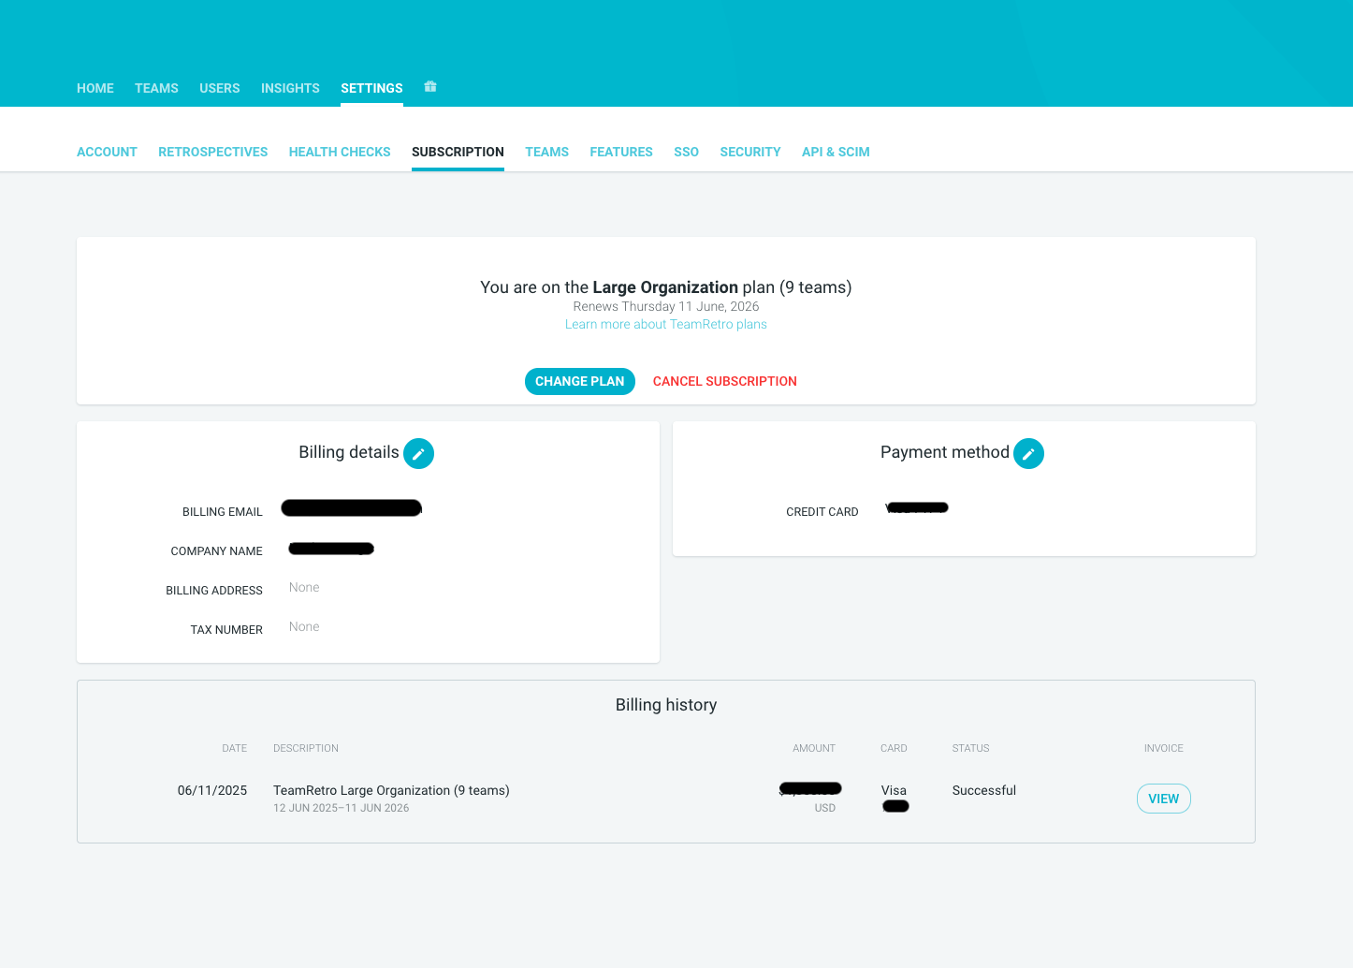This screenshot has height=968, width=1353.
Task: Switch to the Features tab
Action: (x=621, y=152)
